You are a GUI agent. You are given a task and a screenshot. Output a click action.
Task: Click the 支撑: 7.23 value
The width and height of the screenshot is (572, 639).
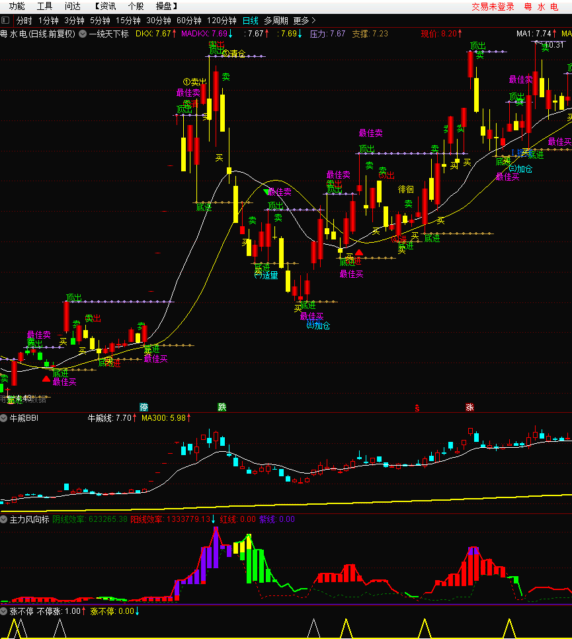tap(370, 34)
